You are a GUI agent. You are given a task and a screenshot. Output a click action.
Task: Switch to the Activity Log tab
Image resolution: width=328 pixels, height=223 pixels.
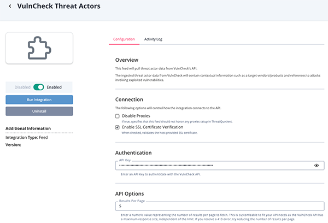coord(153,39)
